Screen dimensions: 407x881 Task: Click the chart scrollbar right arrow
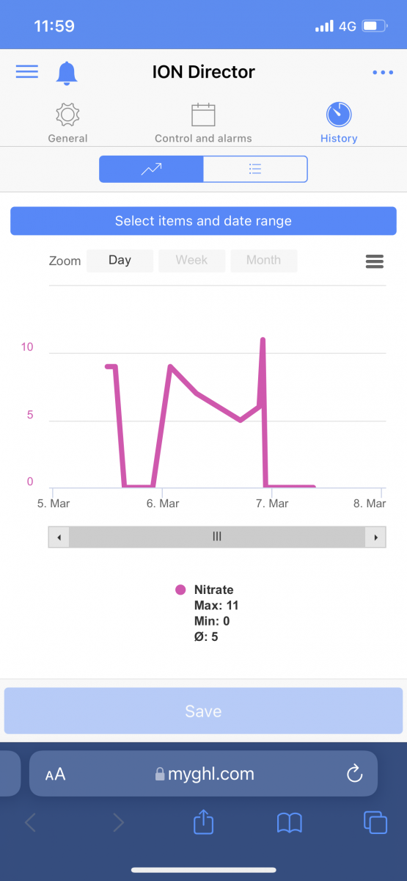click(x=375, y=537)
